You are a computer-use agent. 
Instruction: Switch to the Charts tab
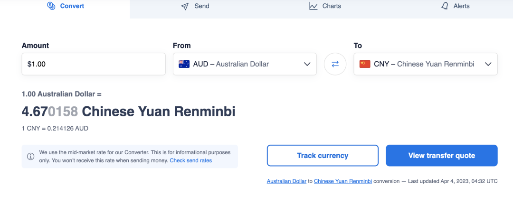pos(325,6)
